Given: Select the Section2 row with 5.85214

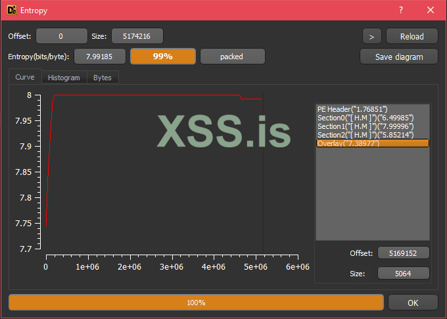Looking at the screenshot, I should (x=373, y=135).
